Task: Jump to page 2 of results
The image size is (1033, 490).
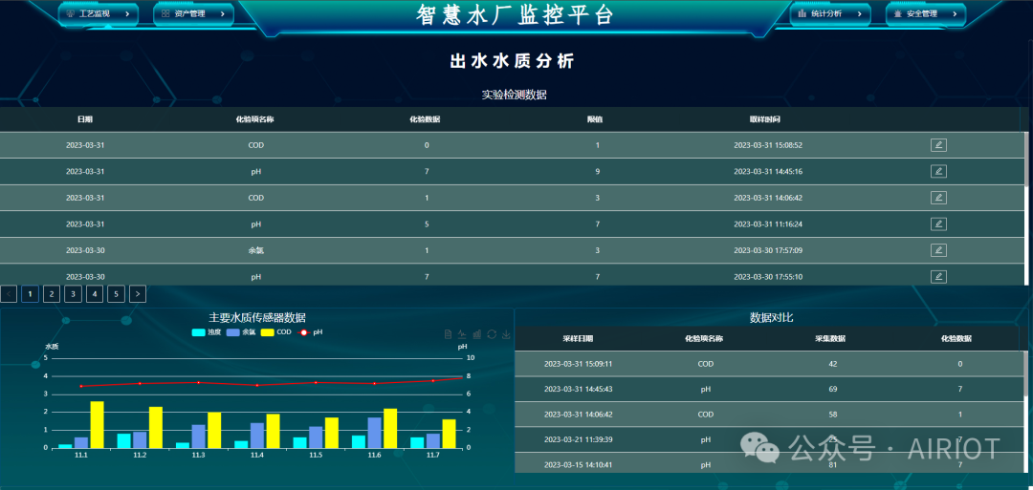Action: tap(52, 294)
